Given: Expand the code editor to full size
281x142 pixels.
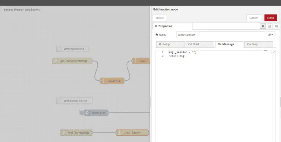Looking at the screenshot, I should [274, 52].
